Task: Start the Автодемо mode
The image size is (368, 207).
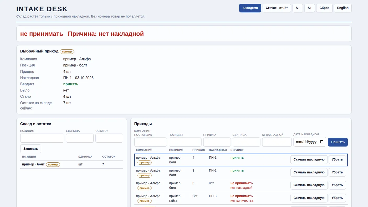Action: pos(250,8)
